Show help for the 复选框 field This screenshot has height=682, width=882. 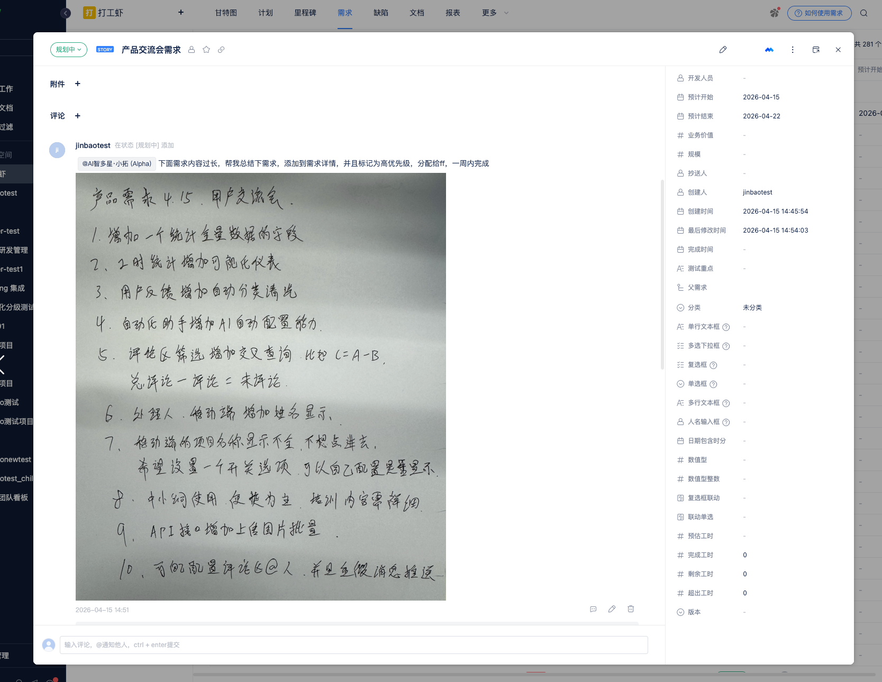click(x=713, y=365)
